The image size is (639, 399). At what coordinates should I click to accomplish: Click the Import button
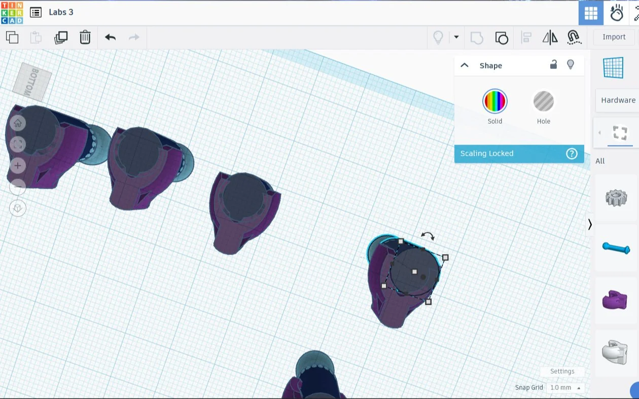[614, 37]
